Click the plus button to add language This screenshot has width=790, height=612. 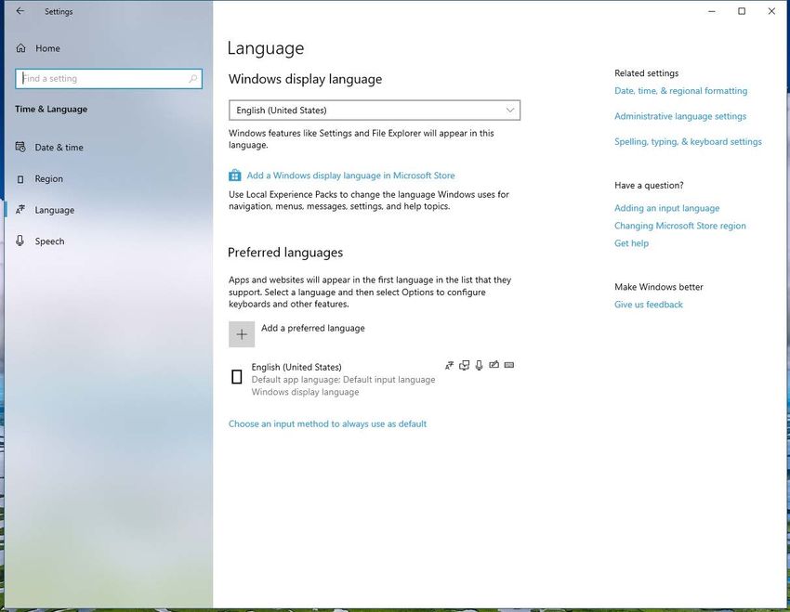pos(242,334)
